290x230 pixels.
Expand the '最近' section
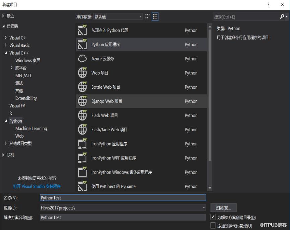3,16
